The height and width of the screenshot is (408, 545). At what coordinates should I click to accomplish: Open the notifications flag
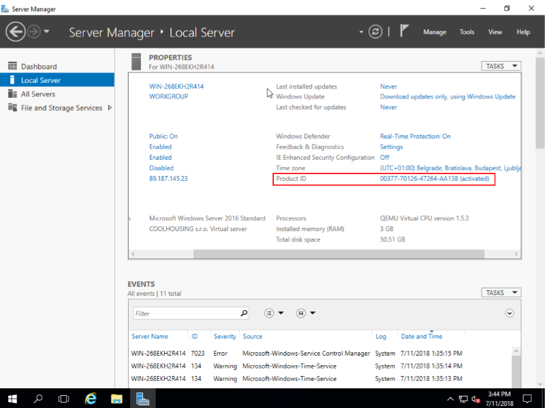click(403, 31)
